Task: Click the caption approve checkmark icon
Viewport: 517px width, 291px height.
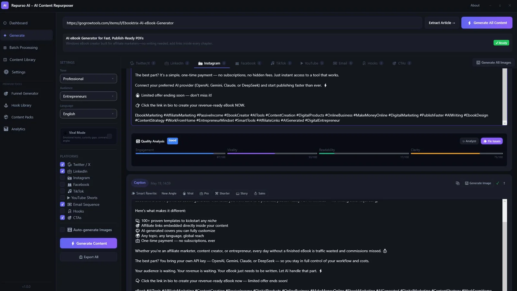Action: pyautogui.click(x=498, y=183)
